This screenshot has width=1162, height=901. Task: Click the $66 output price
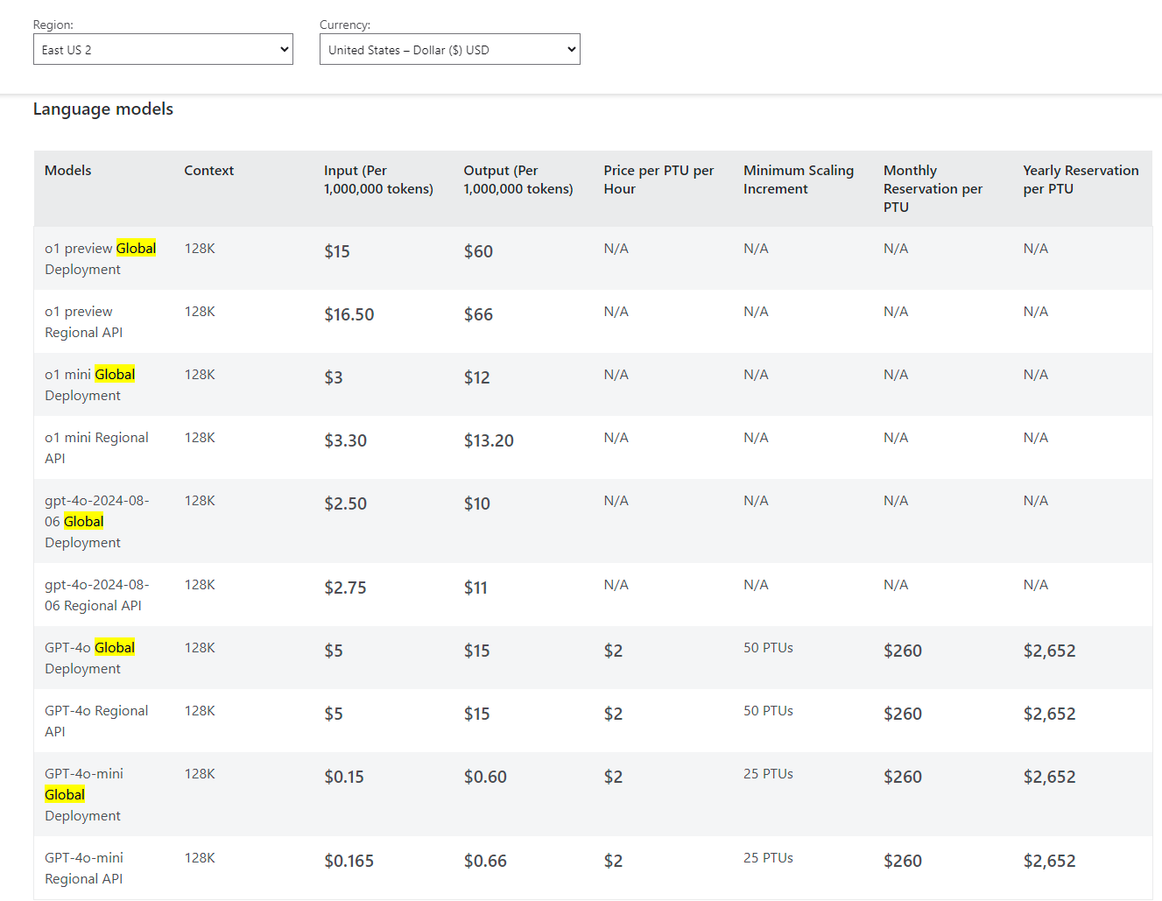(x=479, y=314)
